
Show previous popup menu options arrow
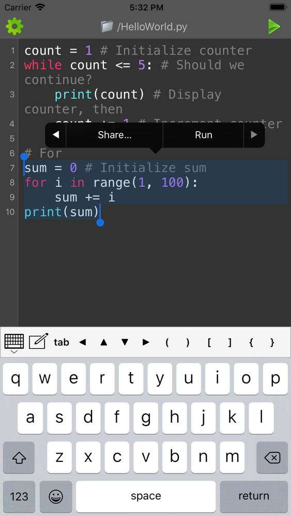pos(56,135)
